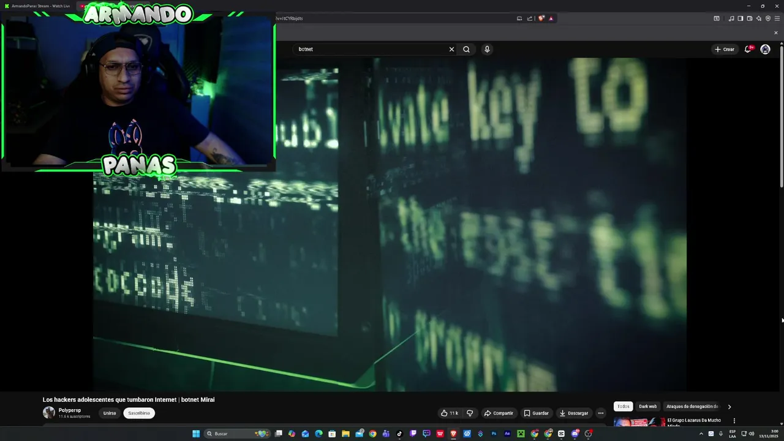Click the taskbar Buscar search box
This screenshot has height=441, width=784.
point(237,434)
